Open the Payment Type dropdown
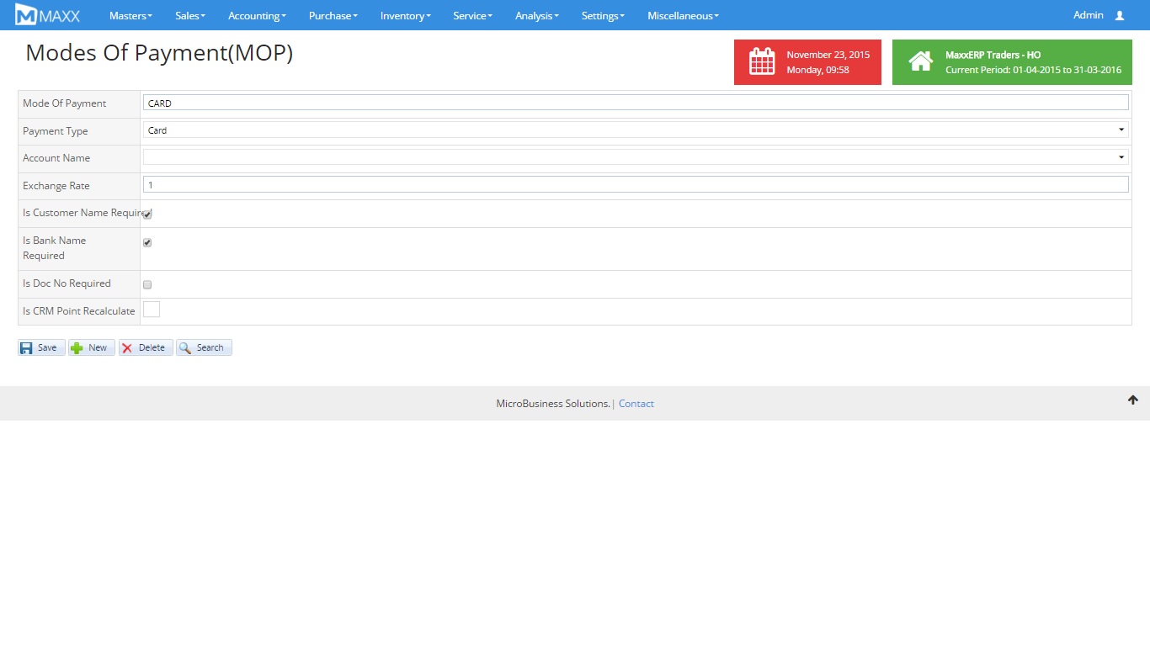This screenshot has width=1150, height=646. [x=636, y=130]
